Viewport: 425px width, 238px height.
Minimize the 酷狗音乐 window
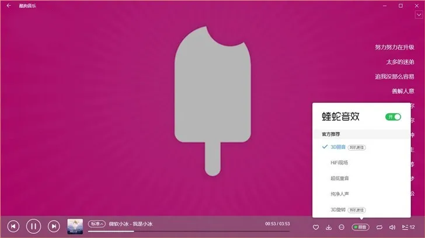(385, 6)
